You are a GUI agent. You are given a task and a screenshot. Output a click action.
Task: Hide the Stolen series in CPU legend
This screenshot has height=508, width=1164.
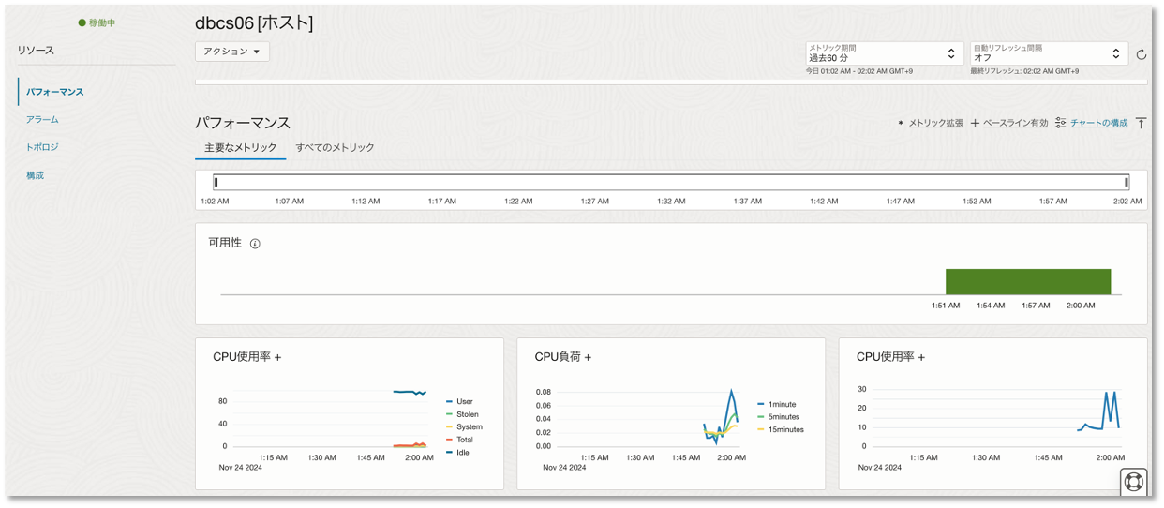coord(467,414)
